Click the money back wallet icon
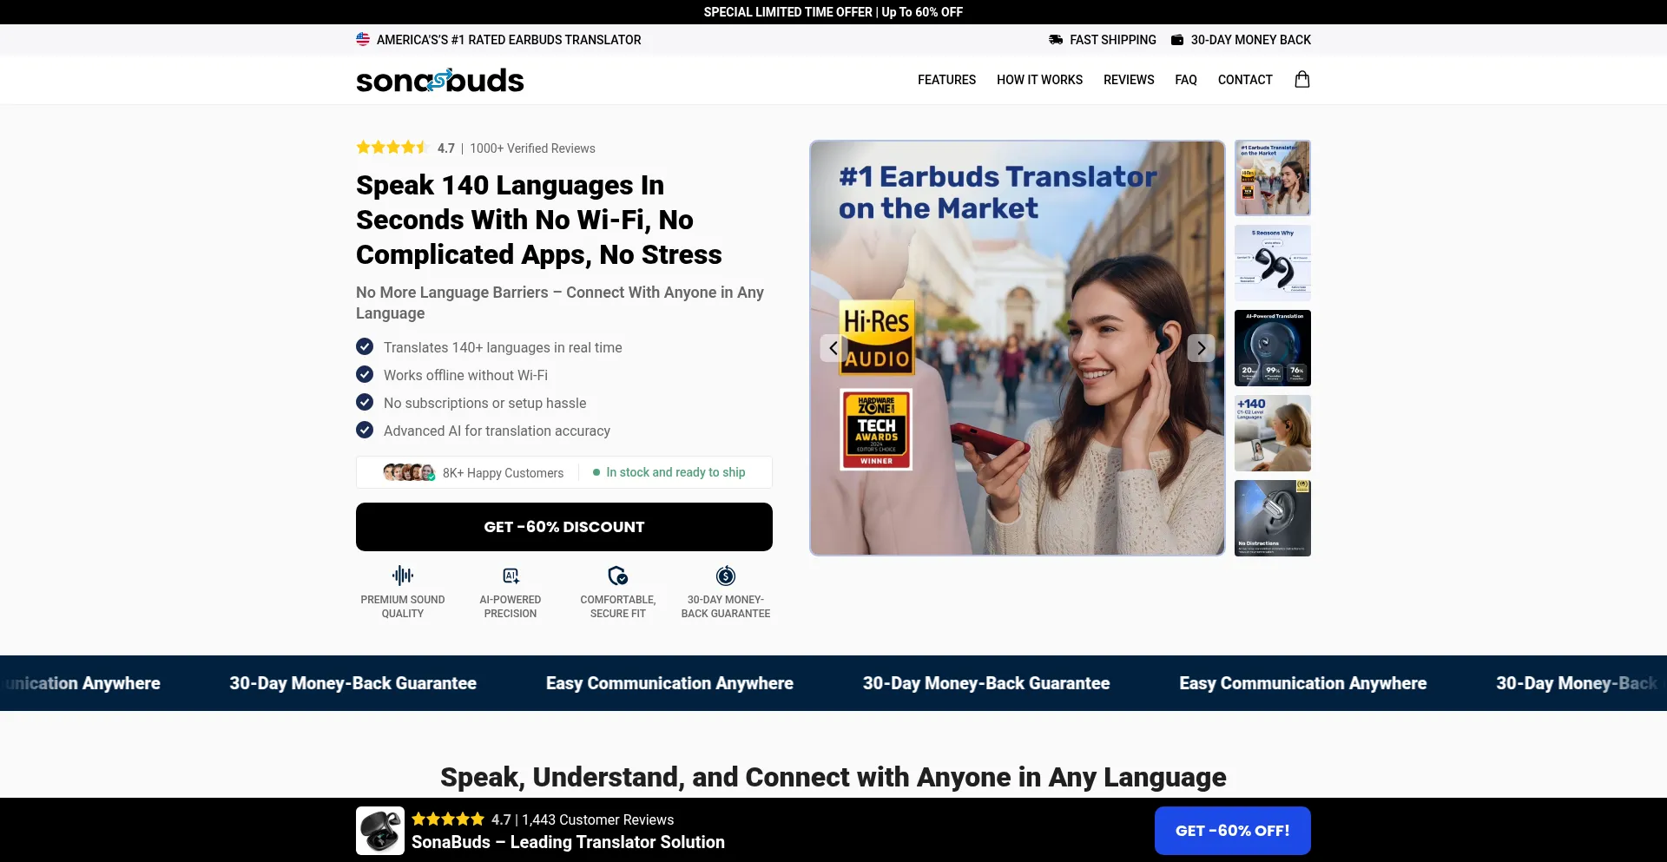 pyautogui.click(x=1177, y=40)
